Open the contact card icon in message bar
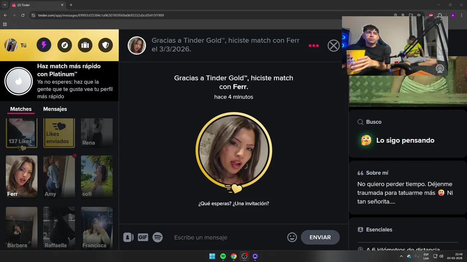The width and height of the screenshot is (467, 262). 128,237
